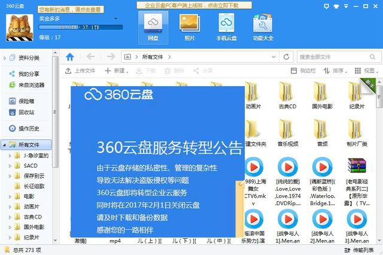Screen dimensions: 383x255
Task: Expand the SACD folder in tree
Action: tap(10, 166)
